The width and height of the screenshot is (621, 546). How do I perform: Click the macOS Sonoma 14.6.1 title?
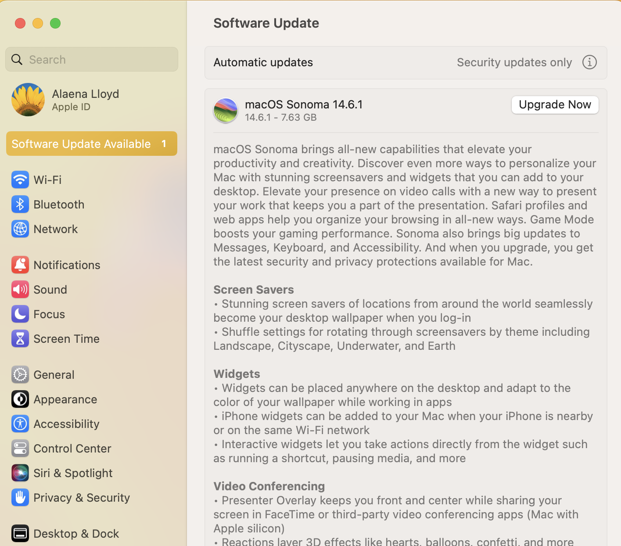coord(304,104)
